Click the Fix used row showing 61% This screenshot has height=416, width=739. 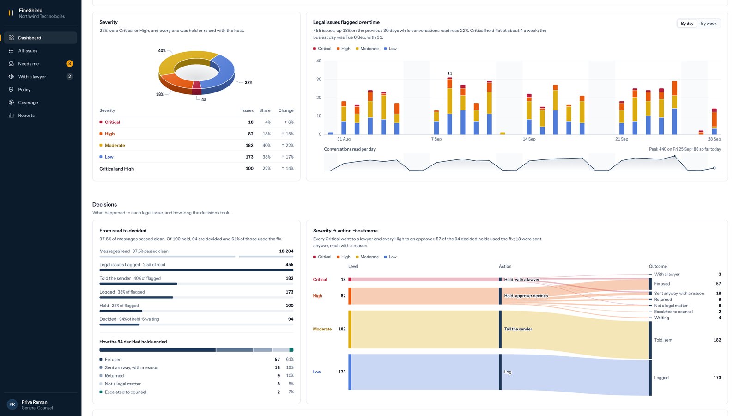[196, 359]
